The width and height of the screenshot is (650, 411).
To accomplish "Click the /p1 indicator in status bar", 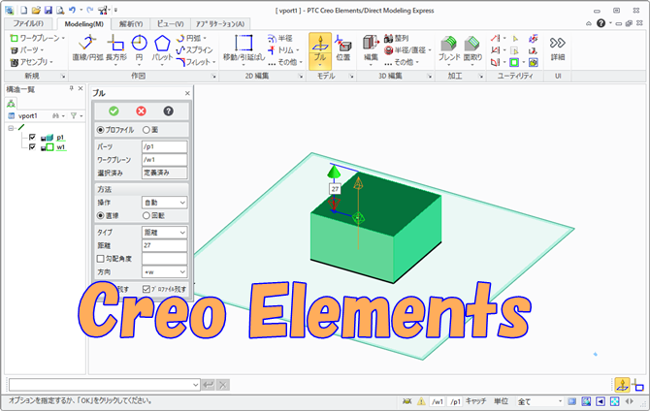I will (x=455, y=401).
